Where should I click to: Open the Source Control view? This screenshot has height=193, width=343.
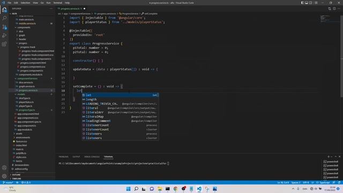click(x=4, y=27)
